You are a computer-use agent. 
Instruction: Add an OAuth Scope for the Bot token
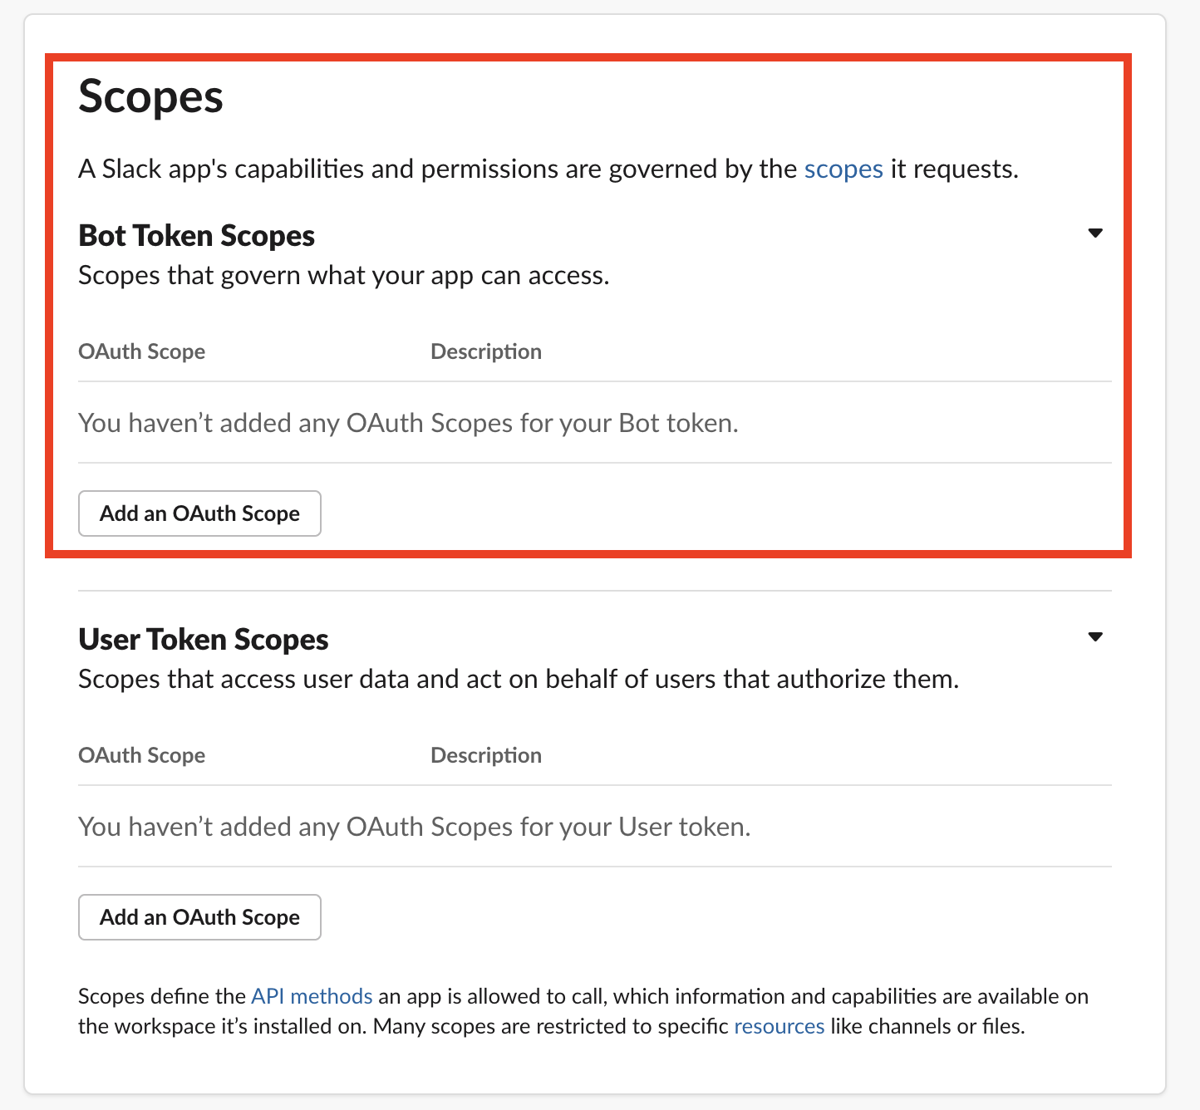pos(199,513)
